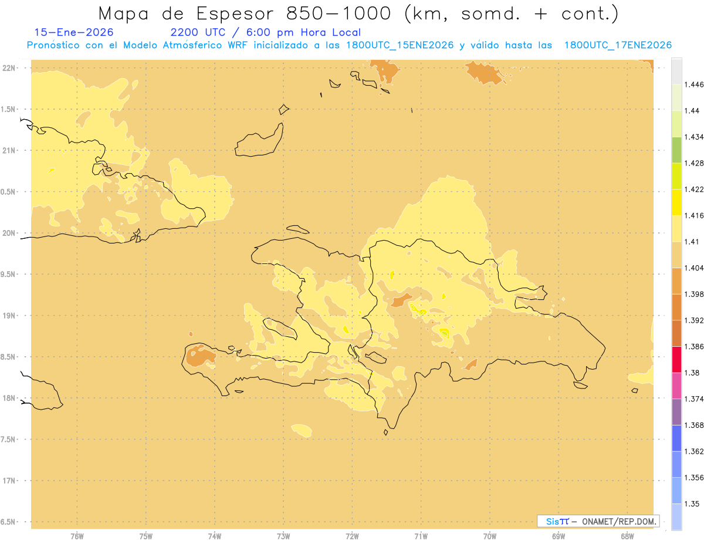Pick the tan swatch between 1.404 and 1.41
The image size is (704, 544).
(676, 255)
